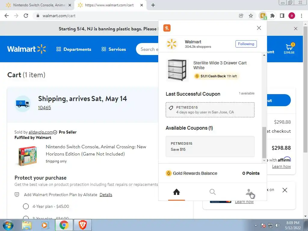Open the media player taskbar icon

coord(45,225)
